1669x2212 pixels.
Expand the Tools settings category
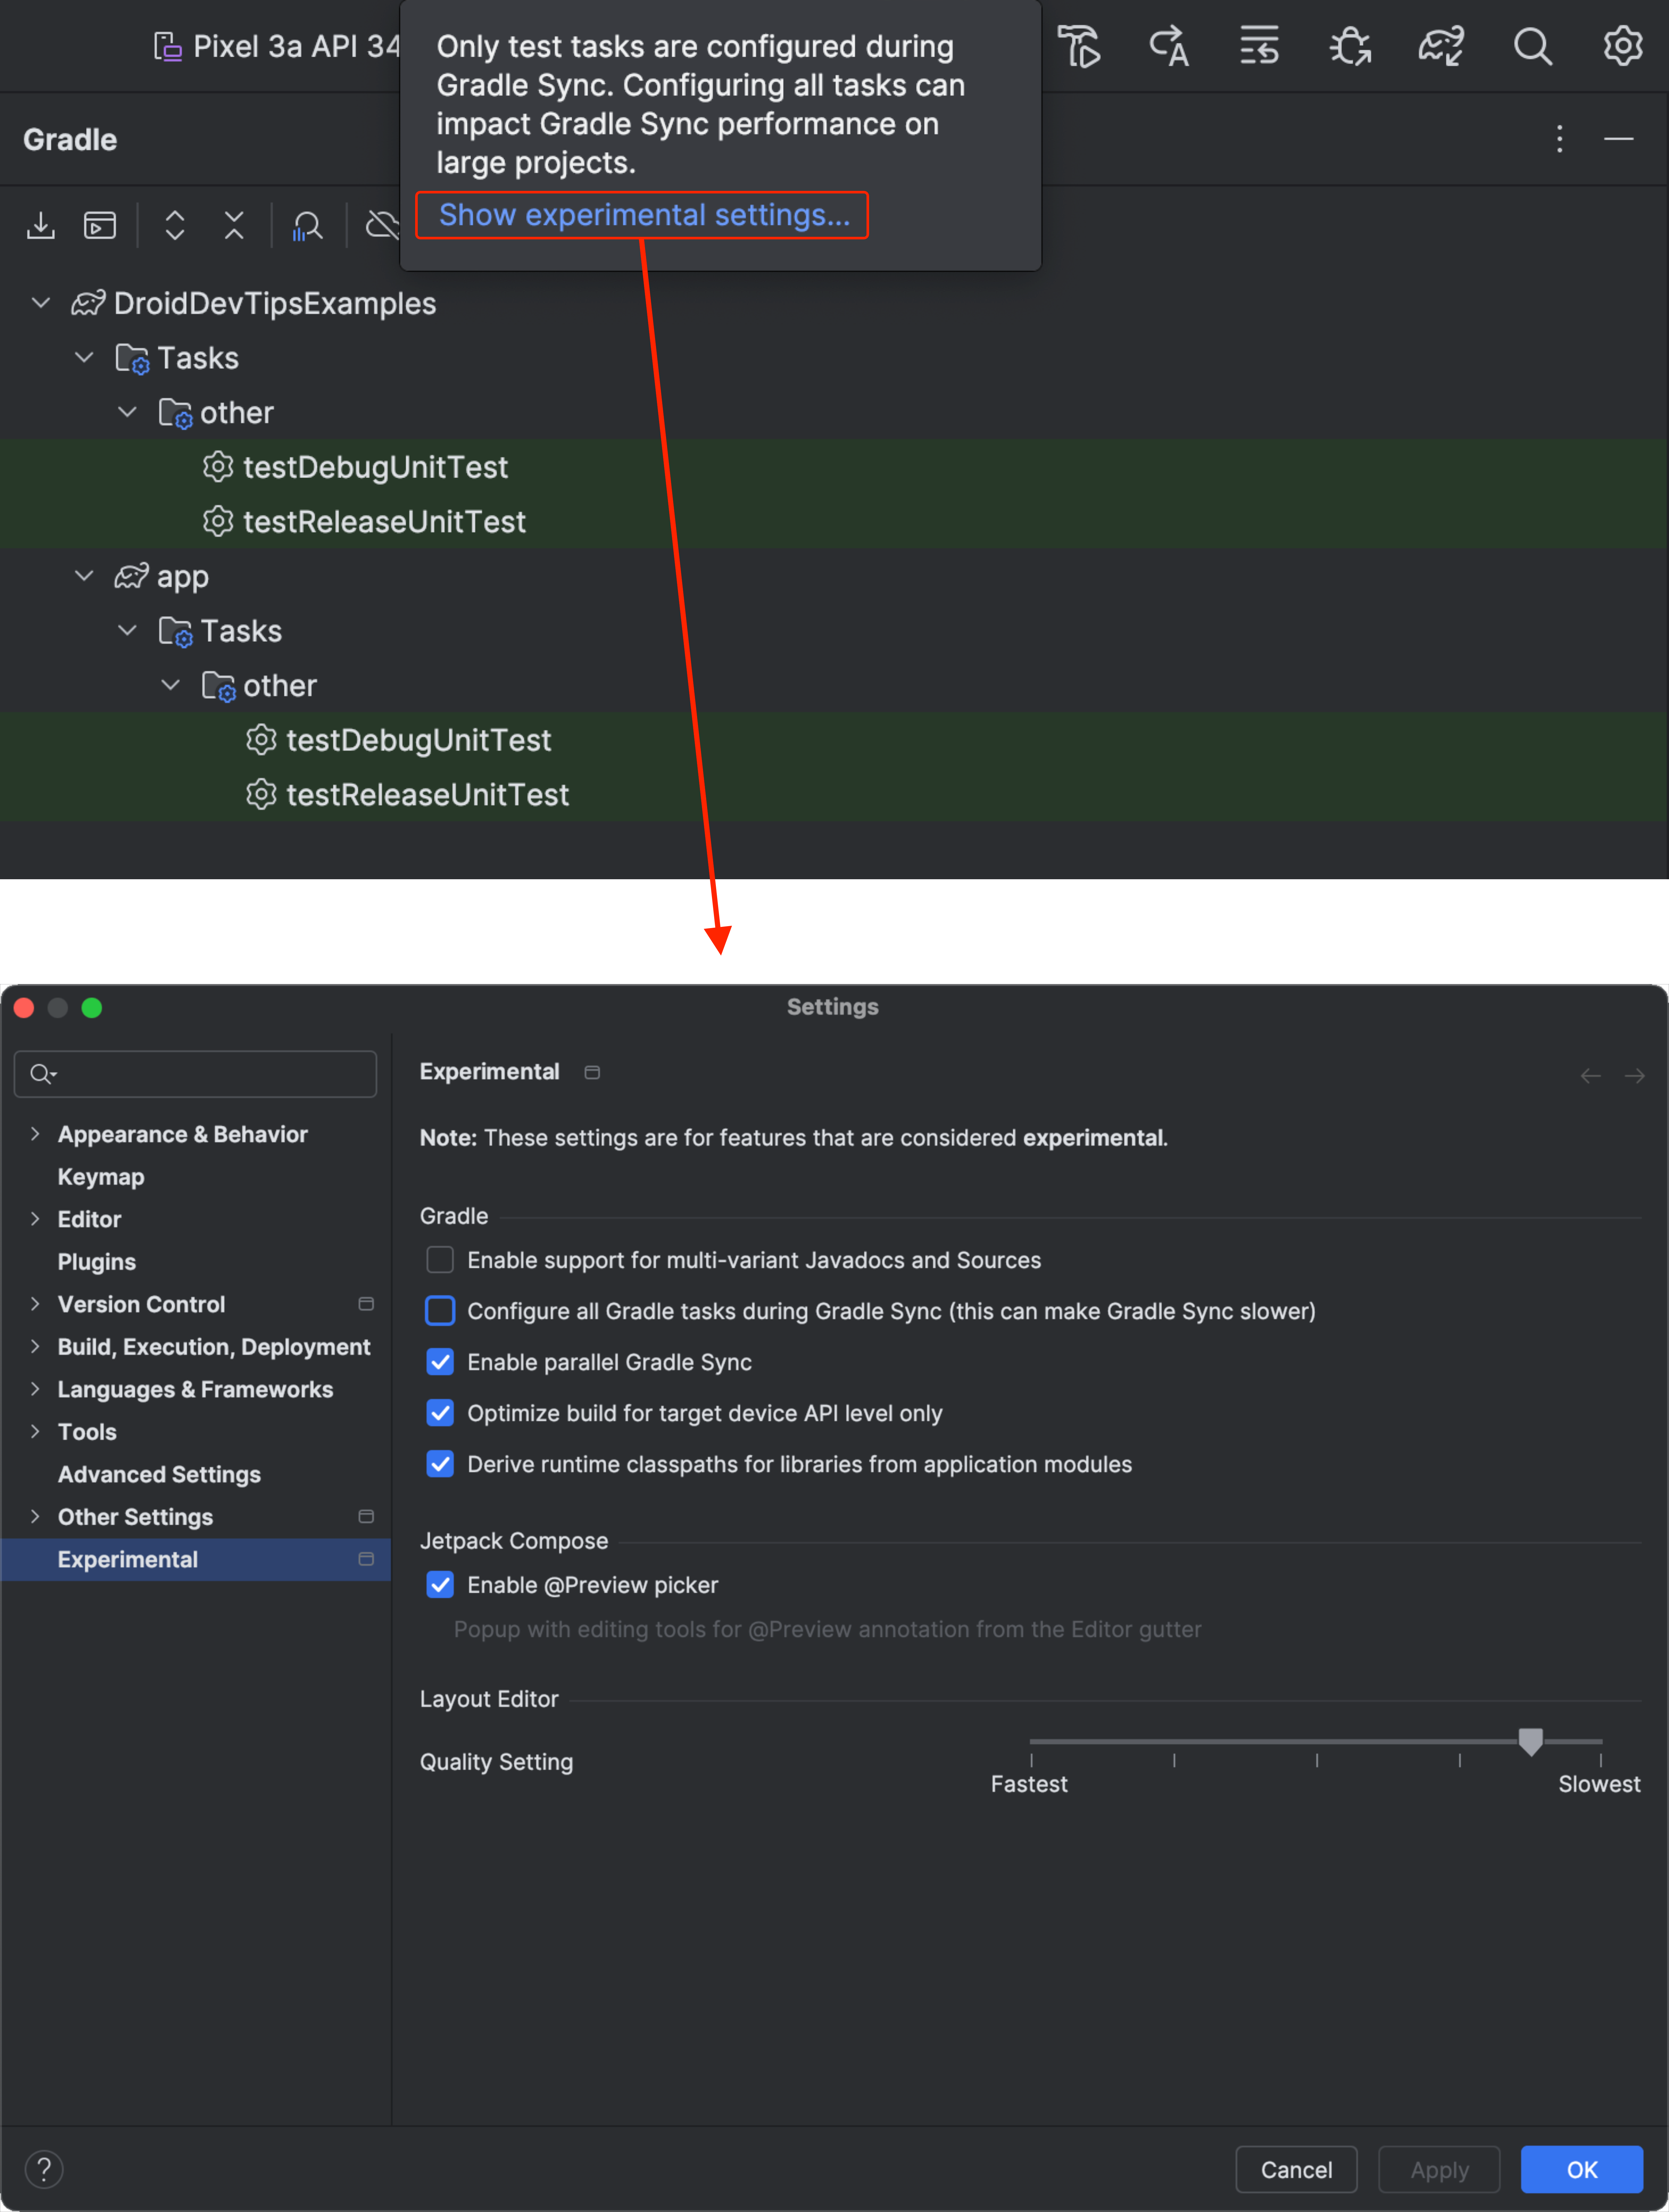click(35, 1432)
